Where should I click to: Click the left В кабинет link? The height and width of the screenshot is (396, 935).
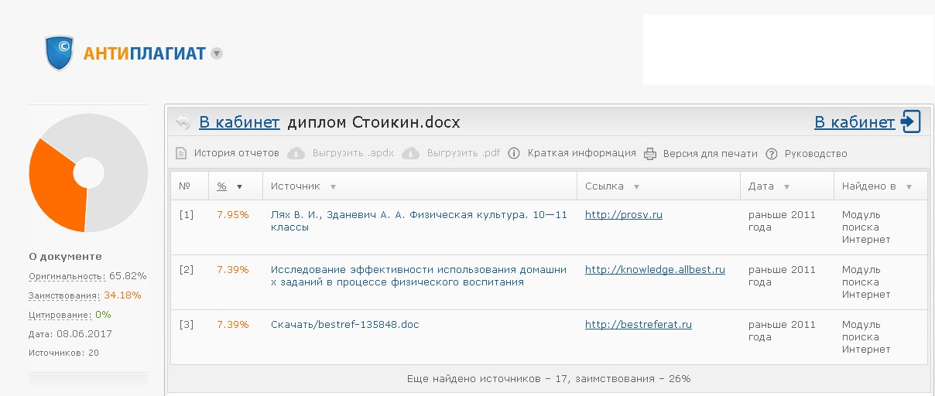[239, 122]
